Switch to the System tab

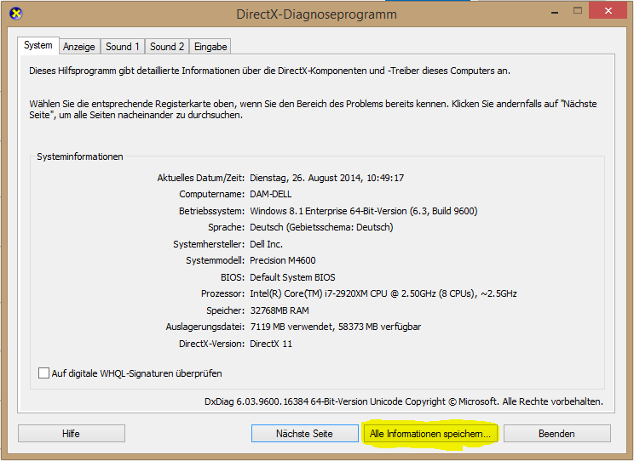(x=38, y=45)
